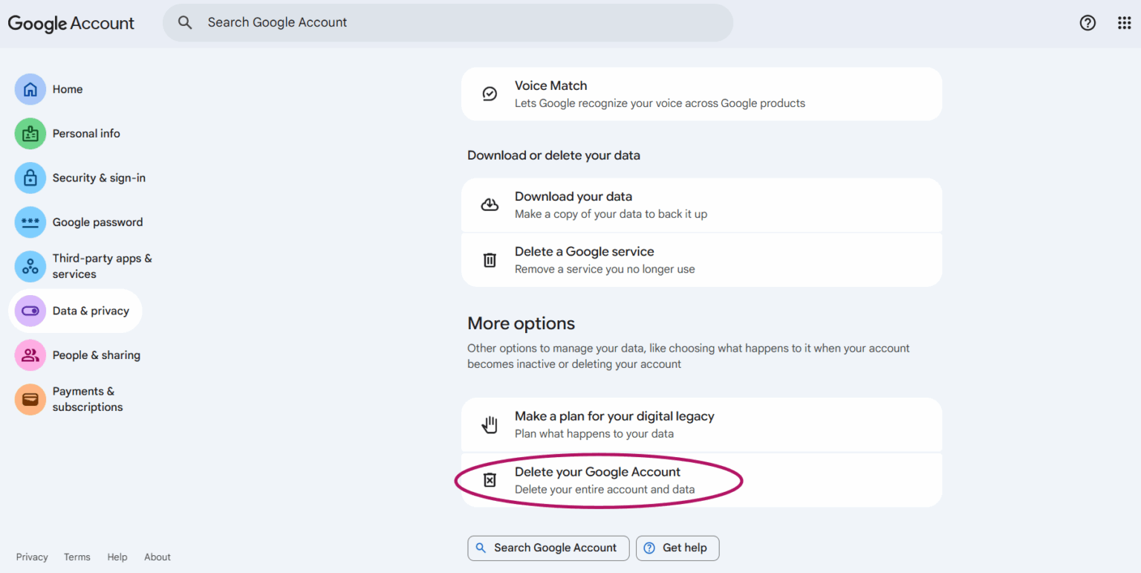Open Download your data option
The image size is (1141, 573).
tap(701, 204)
